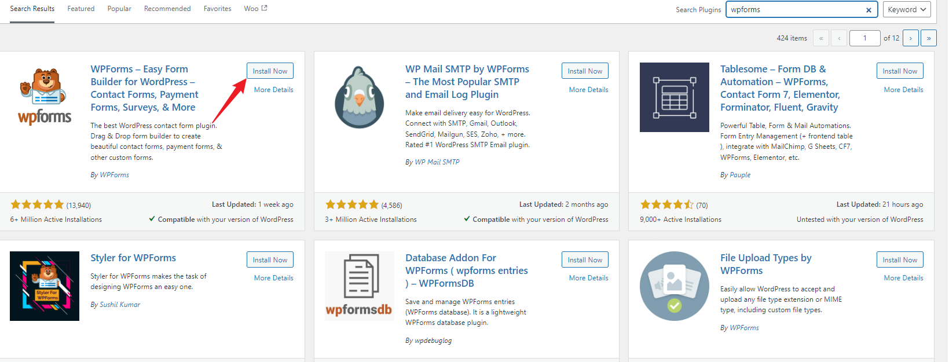Open the Styler for WPForms thumbnail
The width and height of the screenshot is (949, 362).
click(x=45, y=286)
